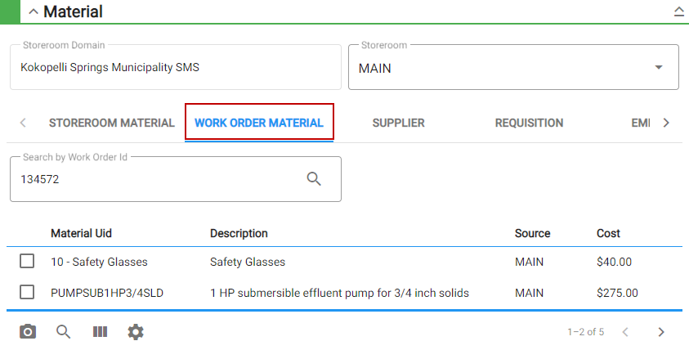Click the top-right panel collapse arrow
This screenshot has height=359, width=689.
(x=679, y=12)
